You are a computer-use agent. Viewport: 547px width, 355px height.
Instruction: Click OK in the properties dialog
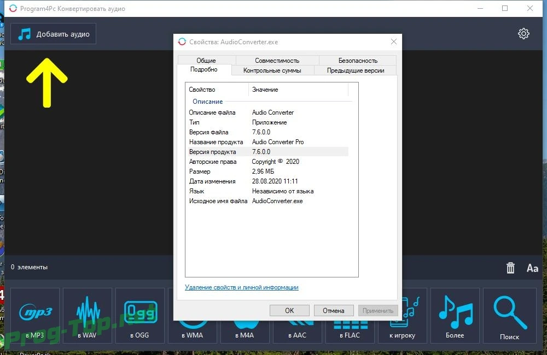pyautogui.click(x=289, y=310)
